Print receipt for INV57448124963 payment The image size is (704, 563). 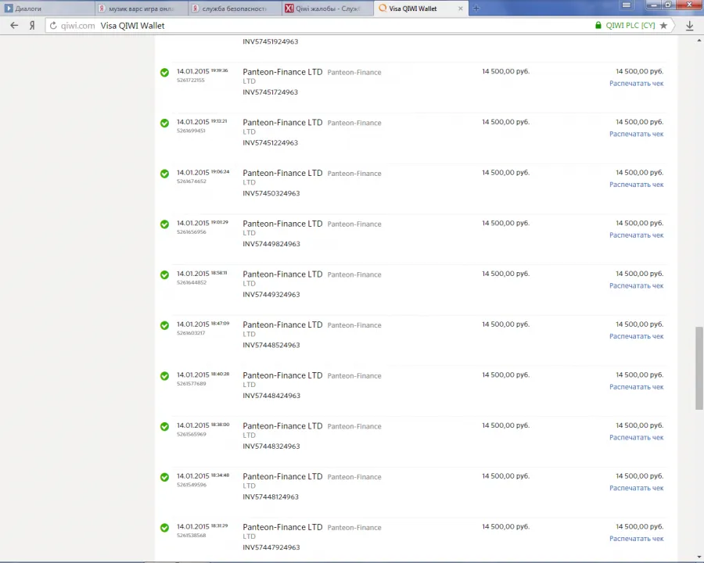pyautogui.click(x=636, y=488)
